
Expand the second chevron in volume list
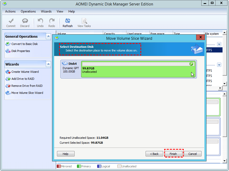219,65
